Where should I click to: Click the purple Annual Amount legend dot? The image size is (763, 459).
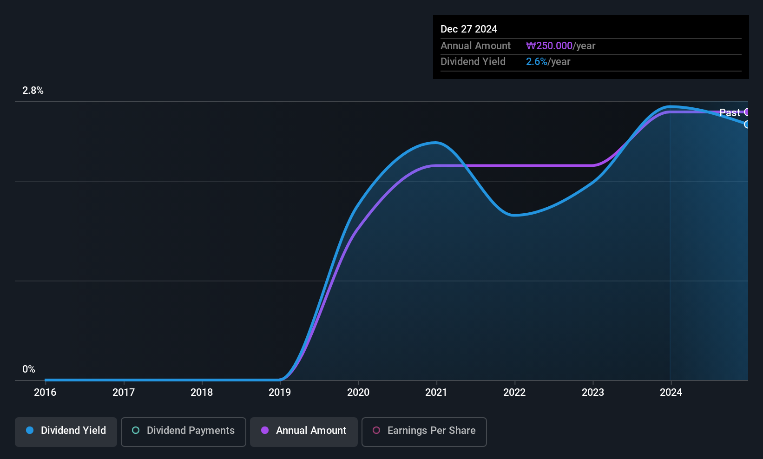[265, 430]
